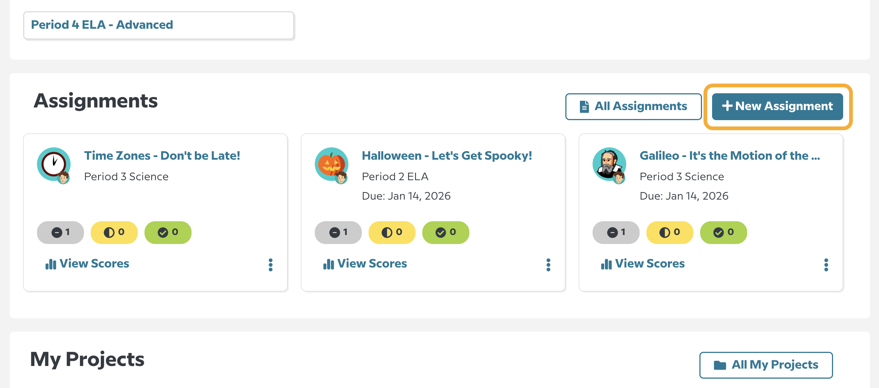This screenshot has height=388, width=879.
Task: Click the clock icon on Time Zones assignment
Action: [53, 163]
